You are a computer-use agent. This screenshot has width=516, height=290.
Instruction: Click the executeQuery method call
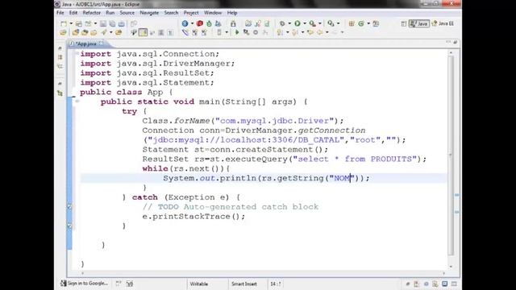(x=256, y=159)
